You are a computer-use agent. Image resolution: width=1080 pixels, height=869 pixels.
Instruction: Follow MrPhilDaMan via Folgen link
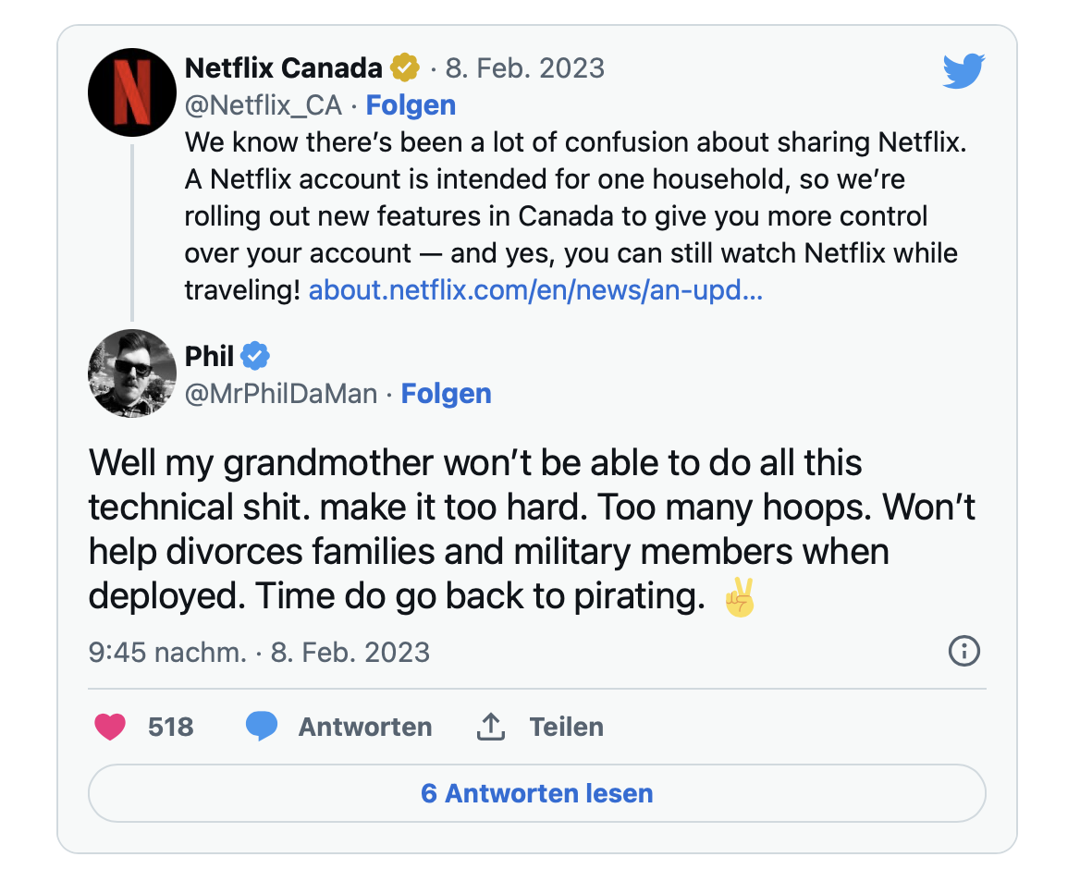(x=446, y=394)
